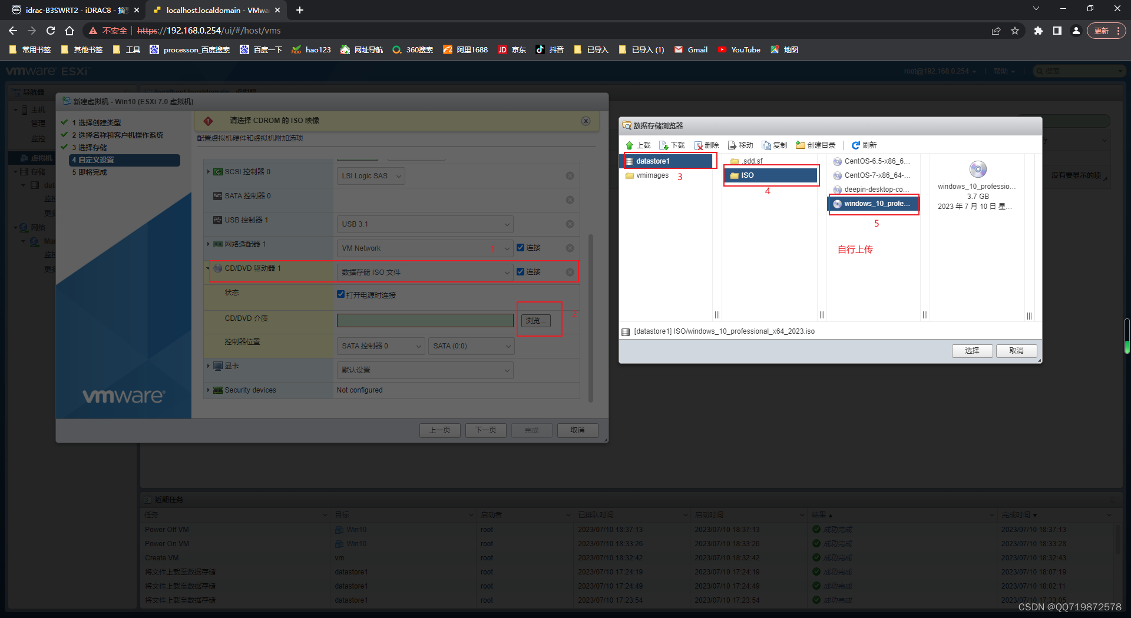Expand the video card row
Image resolution: width=1131 pixels, height=618 pixels.
(x=208, y=366)
